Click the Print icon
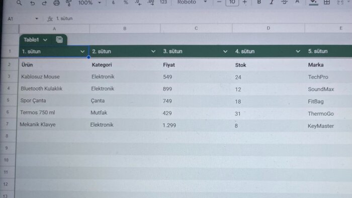The image size is (352, 198). pos(56,3)
